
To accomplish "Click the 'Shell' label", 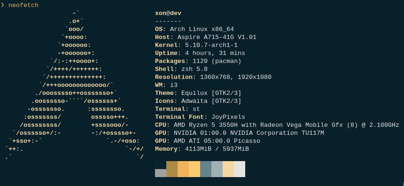I will pyautogui.click(x=164, y=69).
